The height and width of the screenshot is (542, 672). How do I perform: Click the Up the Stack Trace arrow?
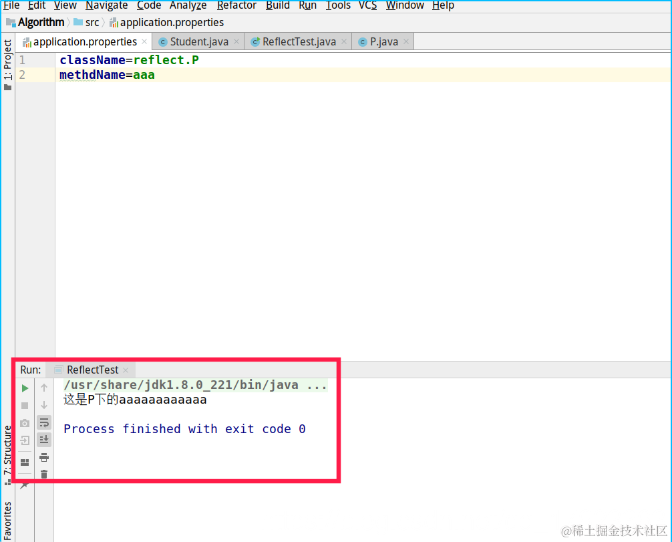click(x=44, y=388)
